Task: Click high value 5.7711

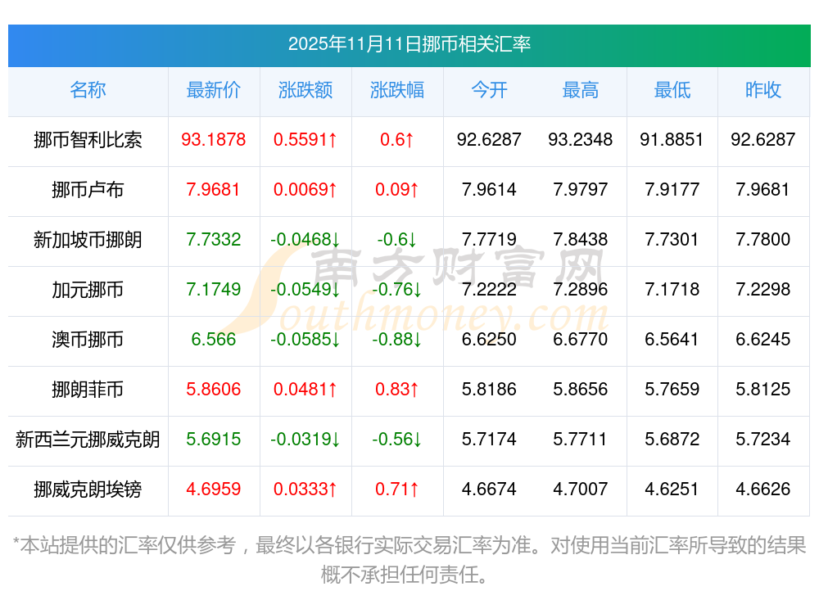Action: (581, 440)
